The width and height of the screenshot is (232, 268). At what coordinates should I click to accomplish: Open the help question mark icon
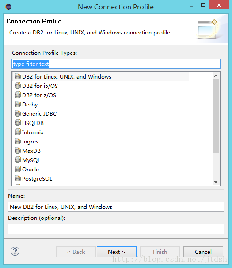(15, 251)
